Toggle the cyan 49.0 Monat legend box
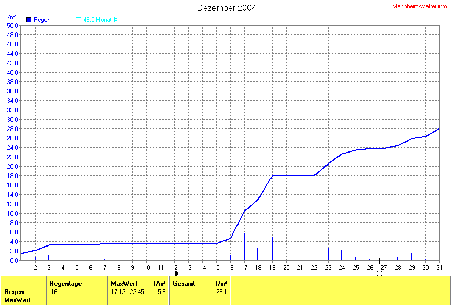This screenshot has height=305, width=451. click(x=78, y=20)
